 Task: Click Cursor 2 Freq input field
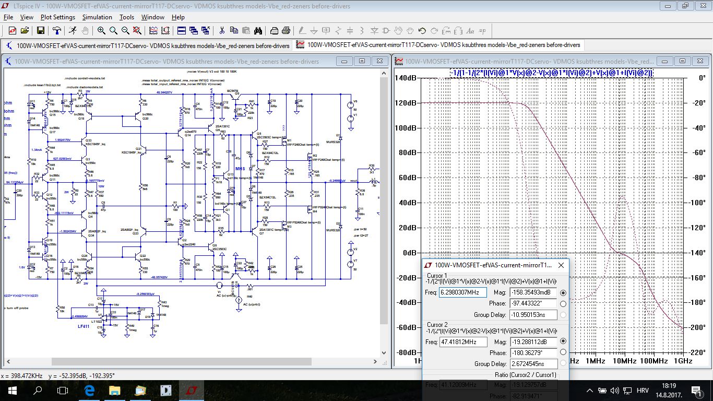pos(463,342)
